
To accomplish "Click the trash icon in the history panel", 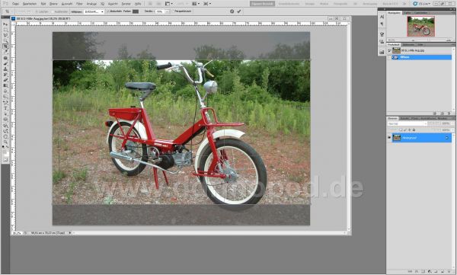I will pyautogui.click(x=449, y=114).
